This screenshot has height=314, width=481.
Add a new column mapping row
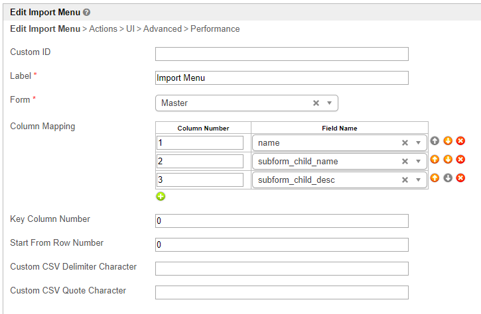161,197
